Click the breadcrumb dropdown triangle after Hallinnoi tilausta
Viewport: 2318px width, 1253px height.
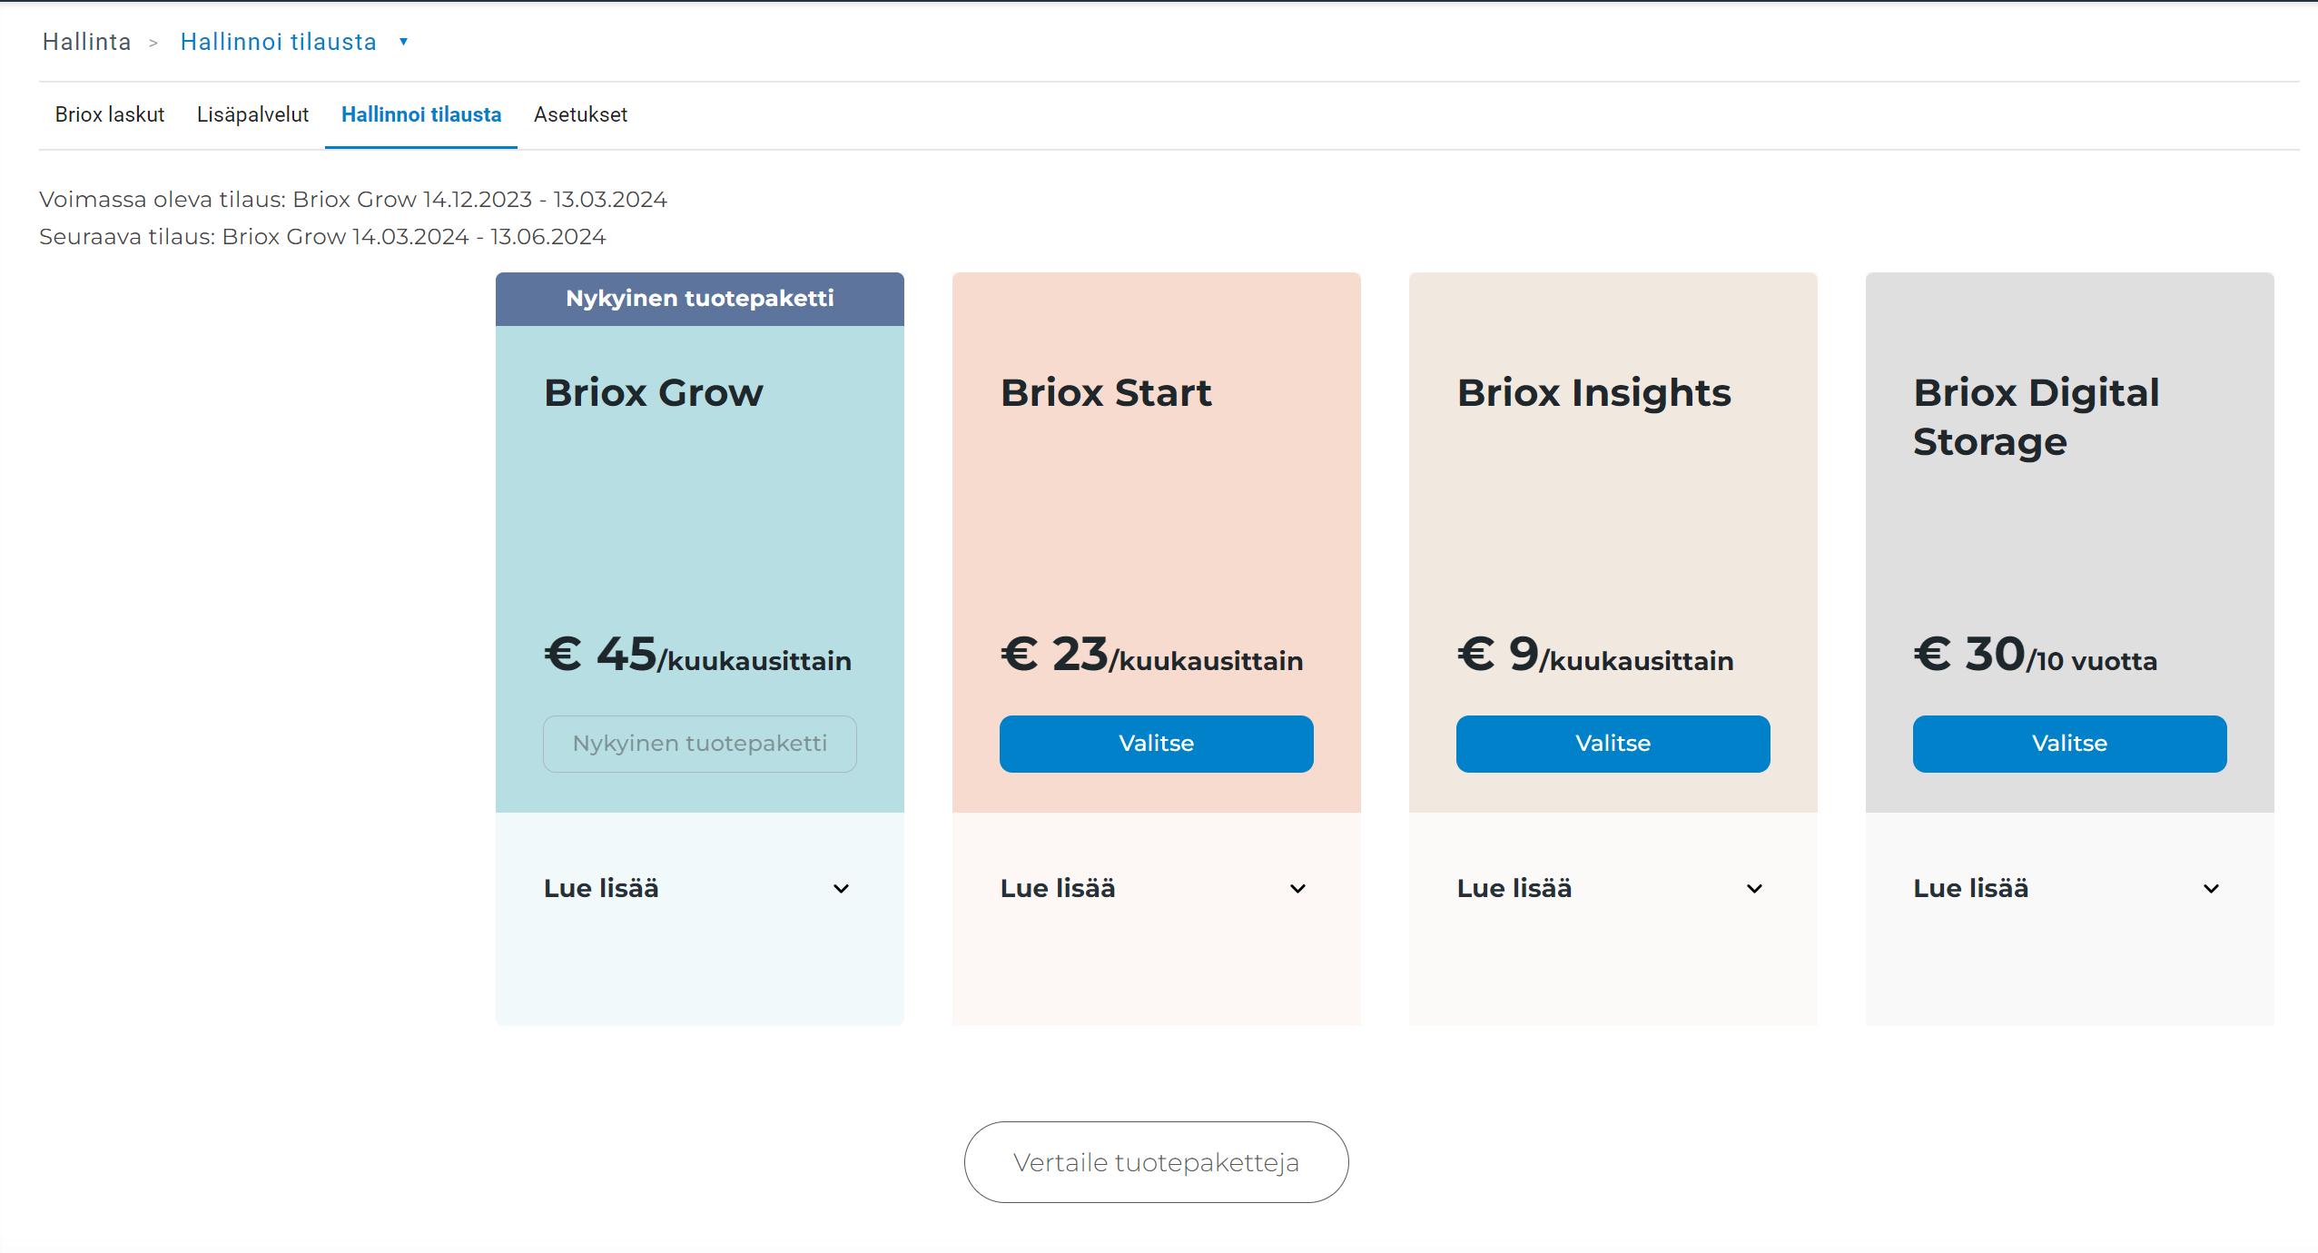point(403,42)
